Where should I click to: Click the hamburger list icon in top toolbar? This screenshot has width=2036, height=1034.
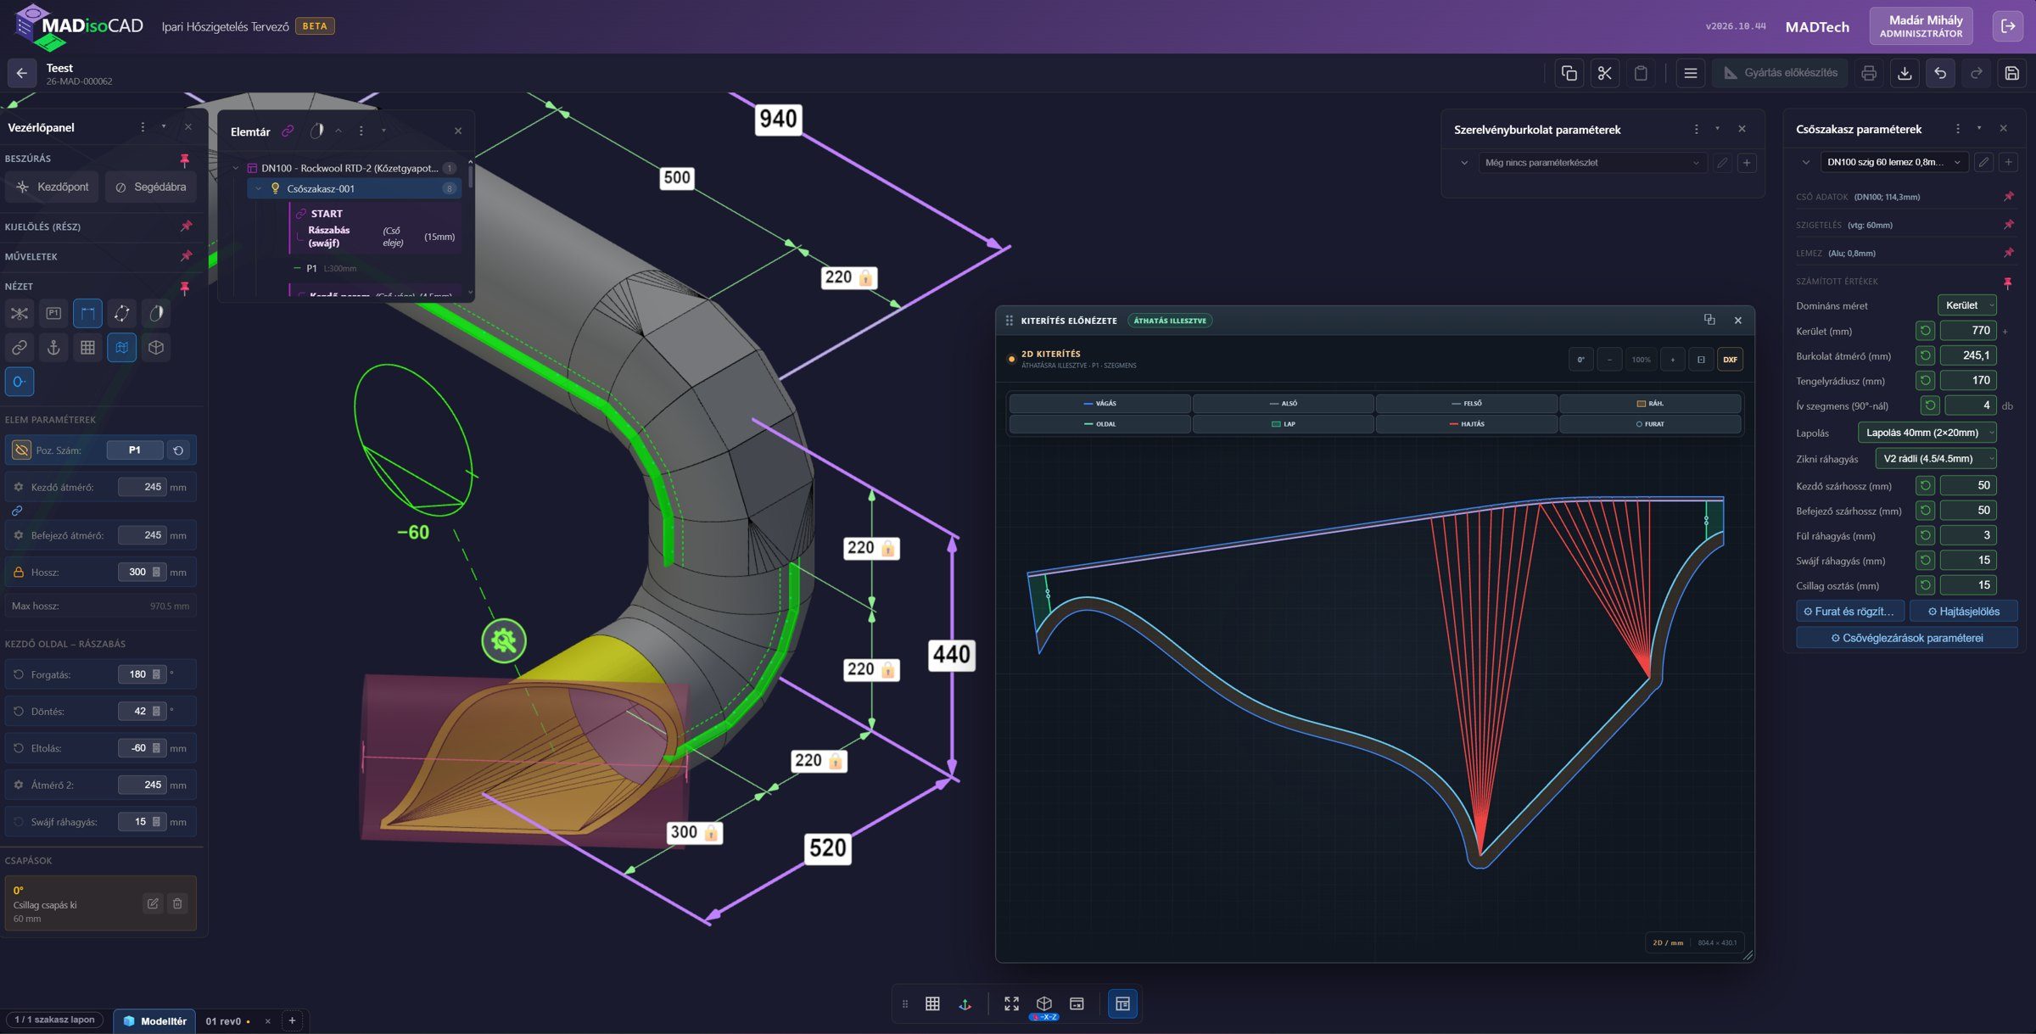tap(1691, 73)
